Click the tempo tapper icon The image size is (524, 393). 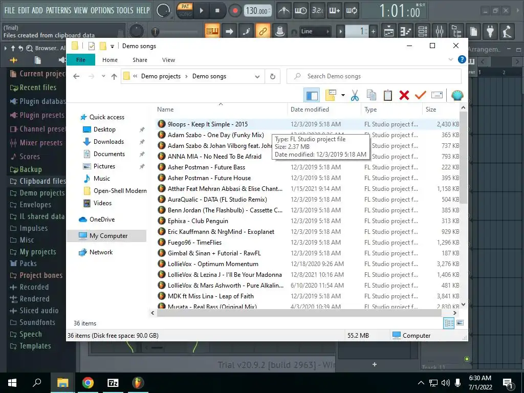tap(507, 31)
